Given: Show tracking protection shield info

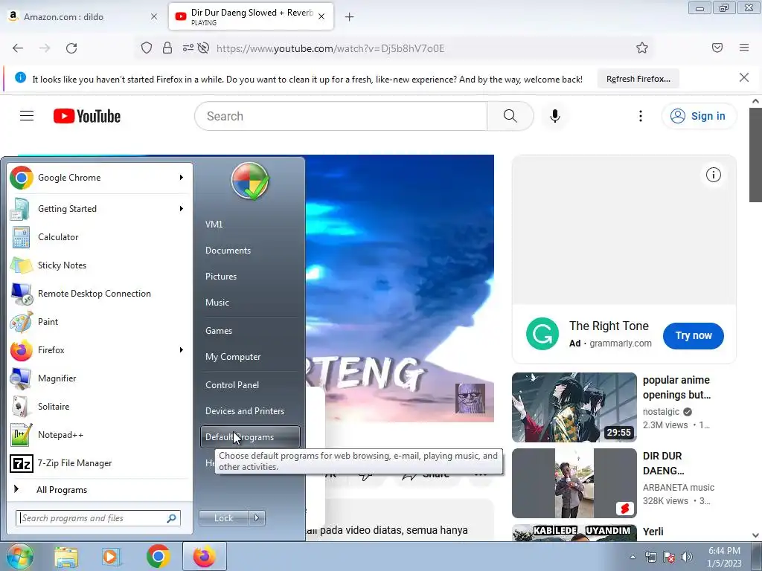Looking at the screenshot, I should (147, 48).
